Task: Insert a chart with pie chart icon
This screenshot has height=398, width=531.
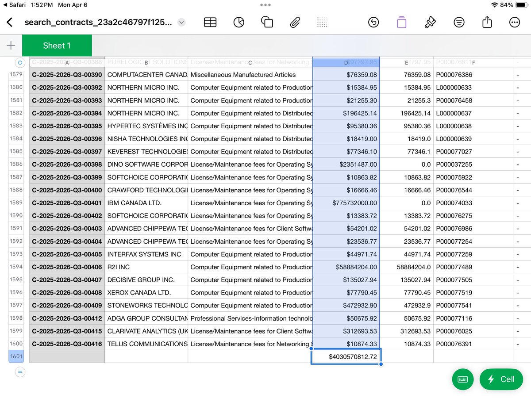Action: pyautogui.click(x=239, y=23)
